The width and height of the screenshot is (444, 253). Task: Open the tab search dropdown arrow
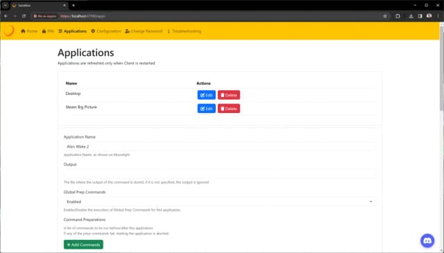point(6,5)
